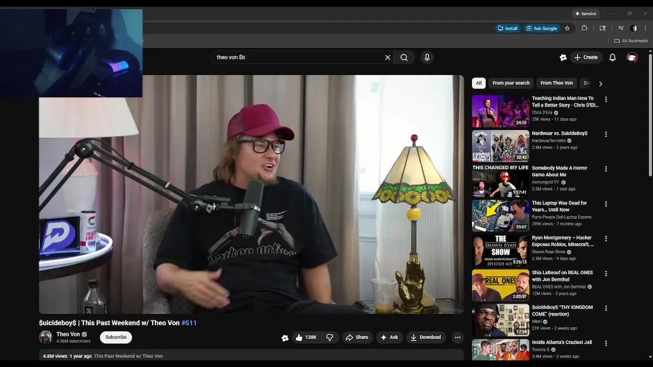Show more filter chips with right arrow

point(600,84)
